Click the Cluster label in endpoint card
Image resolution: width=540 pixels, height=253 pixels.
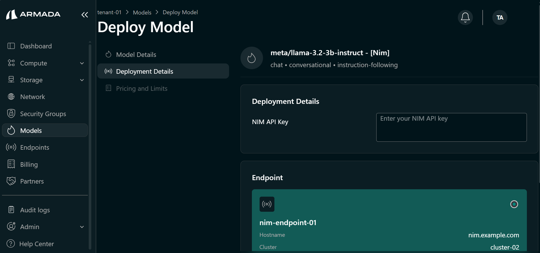[268, 247]
